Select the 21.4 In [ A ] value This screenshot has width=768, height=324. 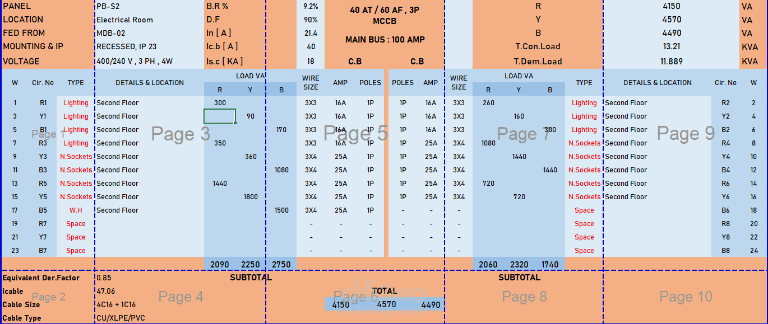(x=311, y=33)
